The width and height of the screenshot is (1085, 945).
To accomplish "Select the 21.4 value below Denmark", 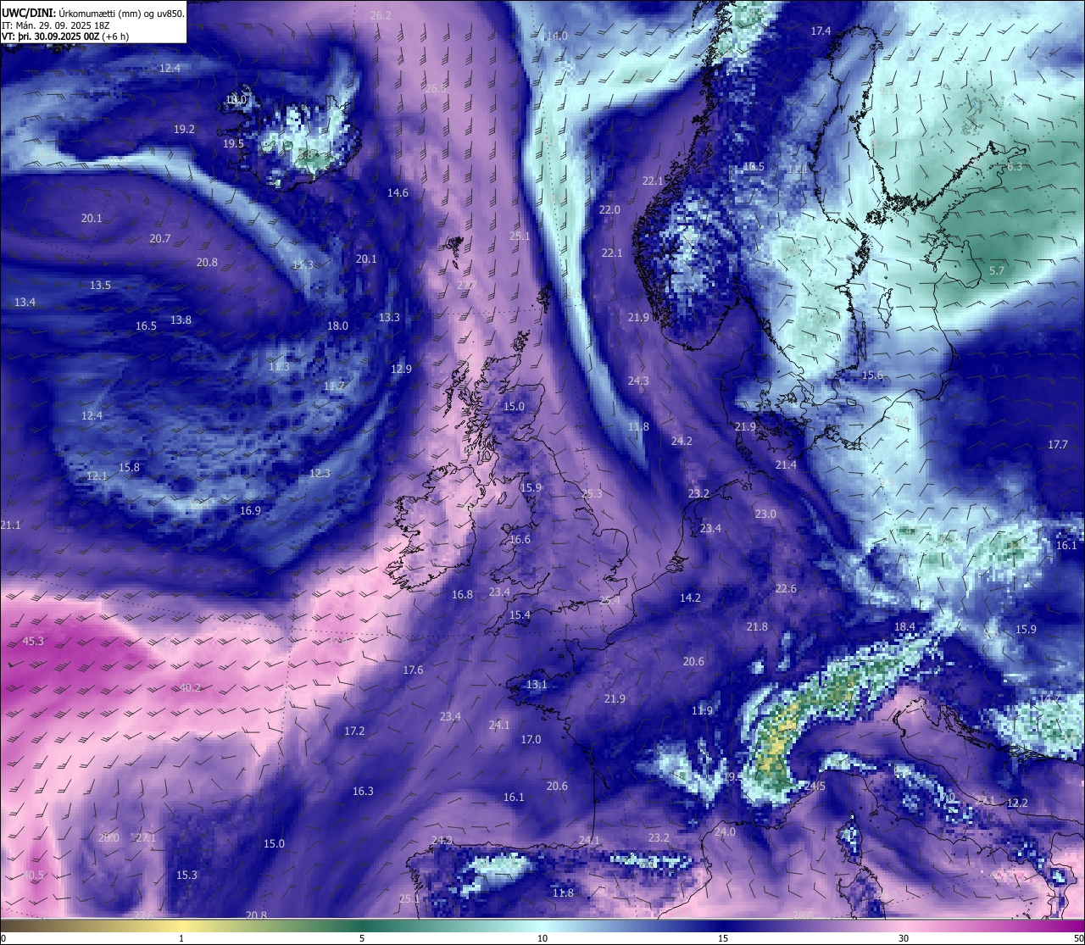I will coord(786,465).
